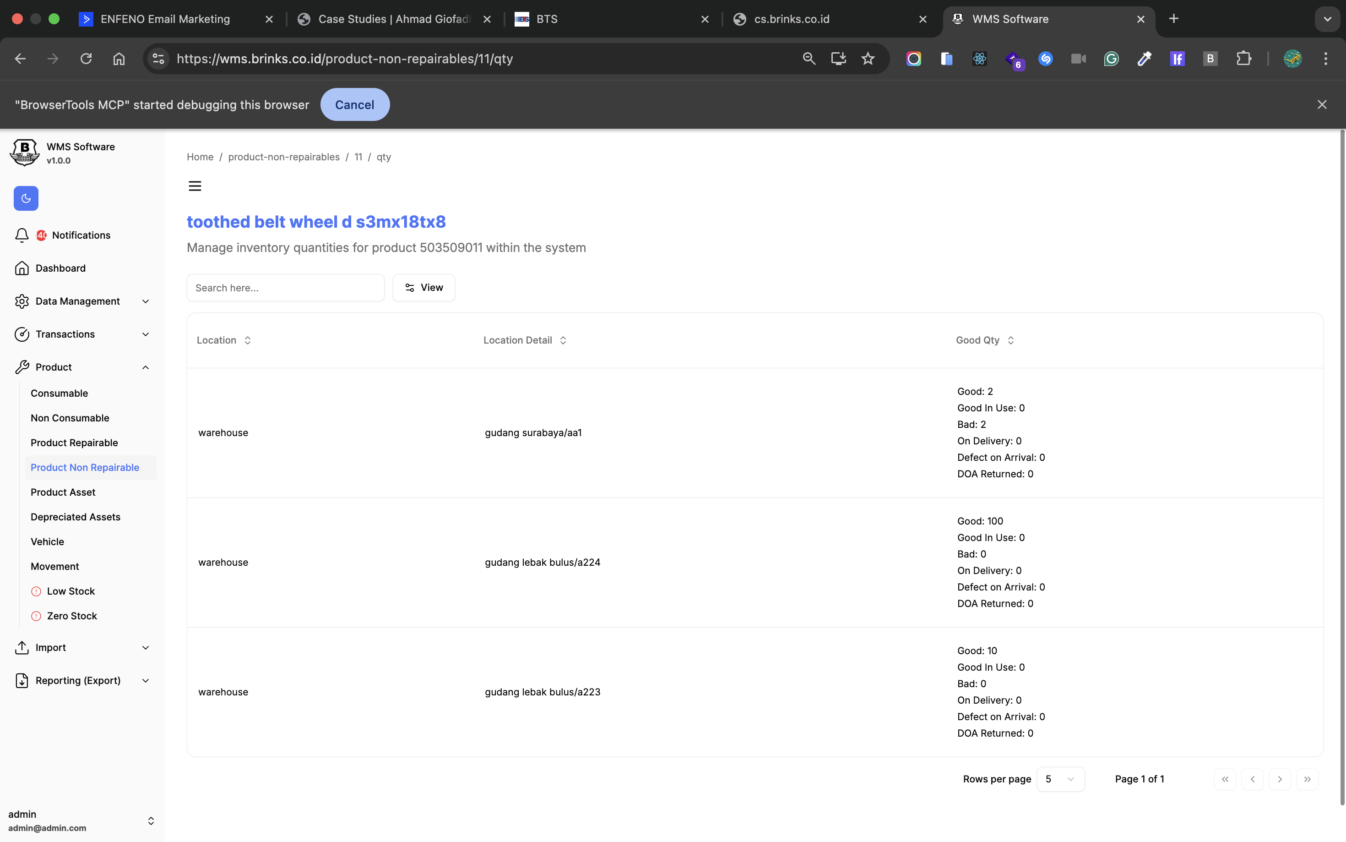
Task: Click the Dashboard home icon
Action: click(x=22, y=268)
